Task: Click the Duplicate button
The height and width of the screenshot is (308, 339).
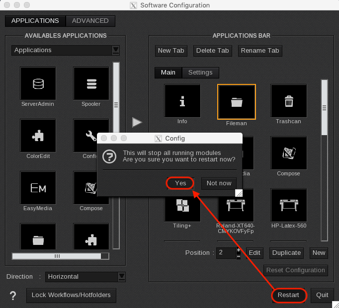Action: 286,253
